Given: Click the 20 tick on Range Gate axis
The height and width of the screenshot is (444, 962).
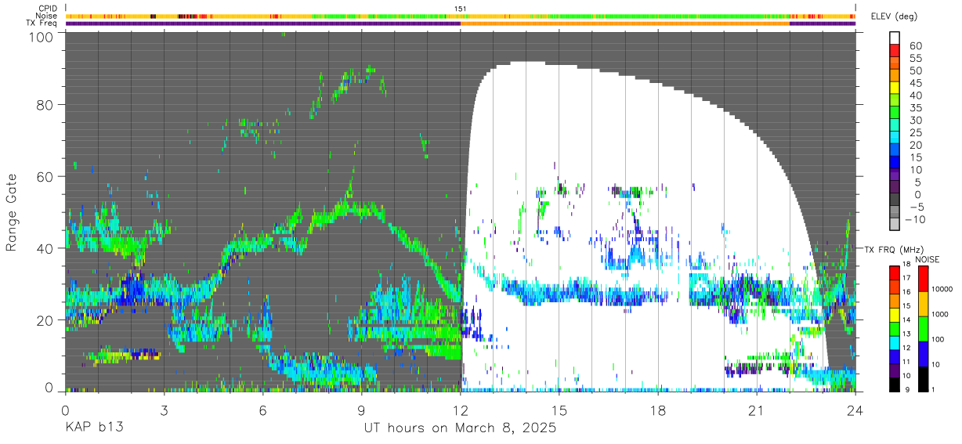Looking at the screenshot, I should click(45, 320).
